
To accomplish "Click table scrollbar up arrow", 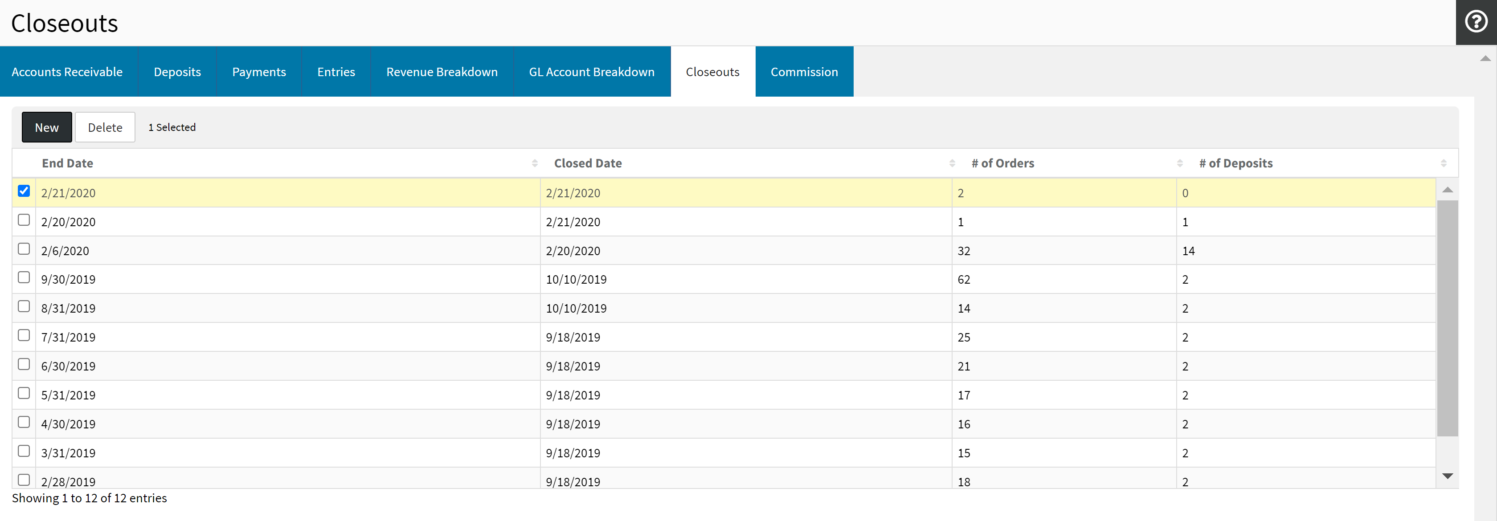I will [x=1447, y=190].
